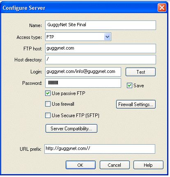This screenshot has height=177, width=170.
Task: Open Server Compatibility options
Action: pyautogui.click(x=71, y=129)
